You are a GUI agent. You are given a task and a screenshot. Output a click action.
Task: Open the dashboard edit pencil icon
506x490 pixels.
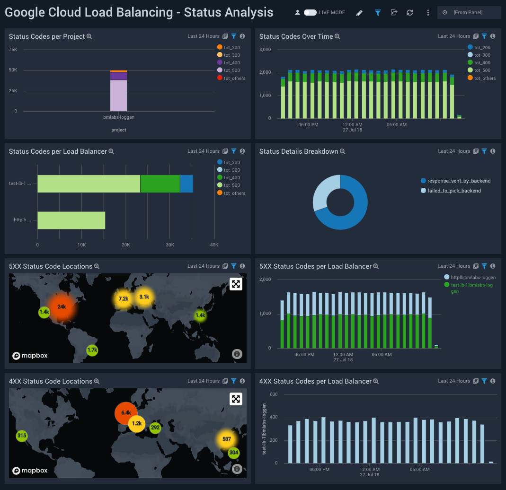(x=359, y=12)
